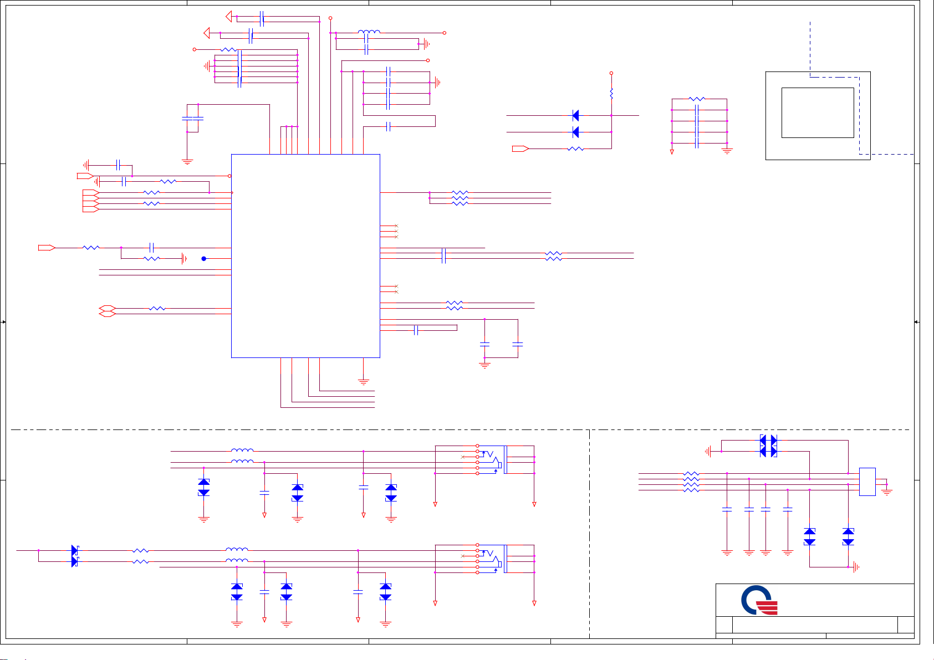
Task: Select the lower diode in the stacked diode pair
Action: [x=575, y=132]
